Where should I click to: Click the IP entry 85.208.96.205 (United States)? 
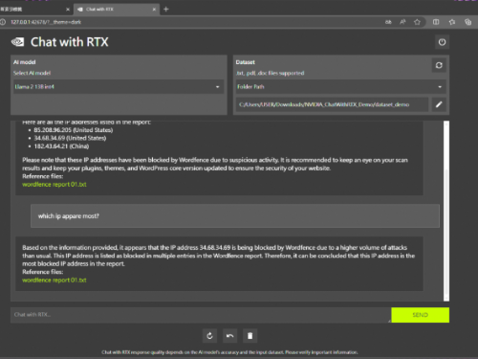pyautogui.click(x=74, y=130)
